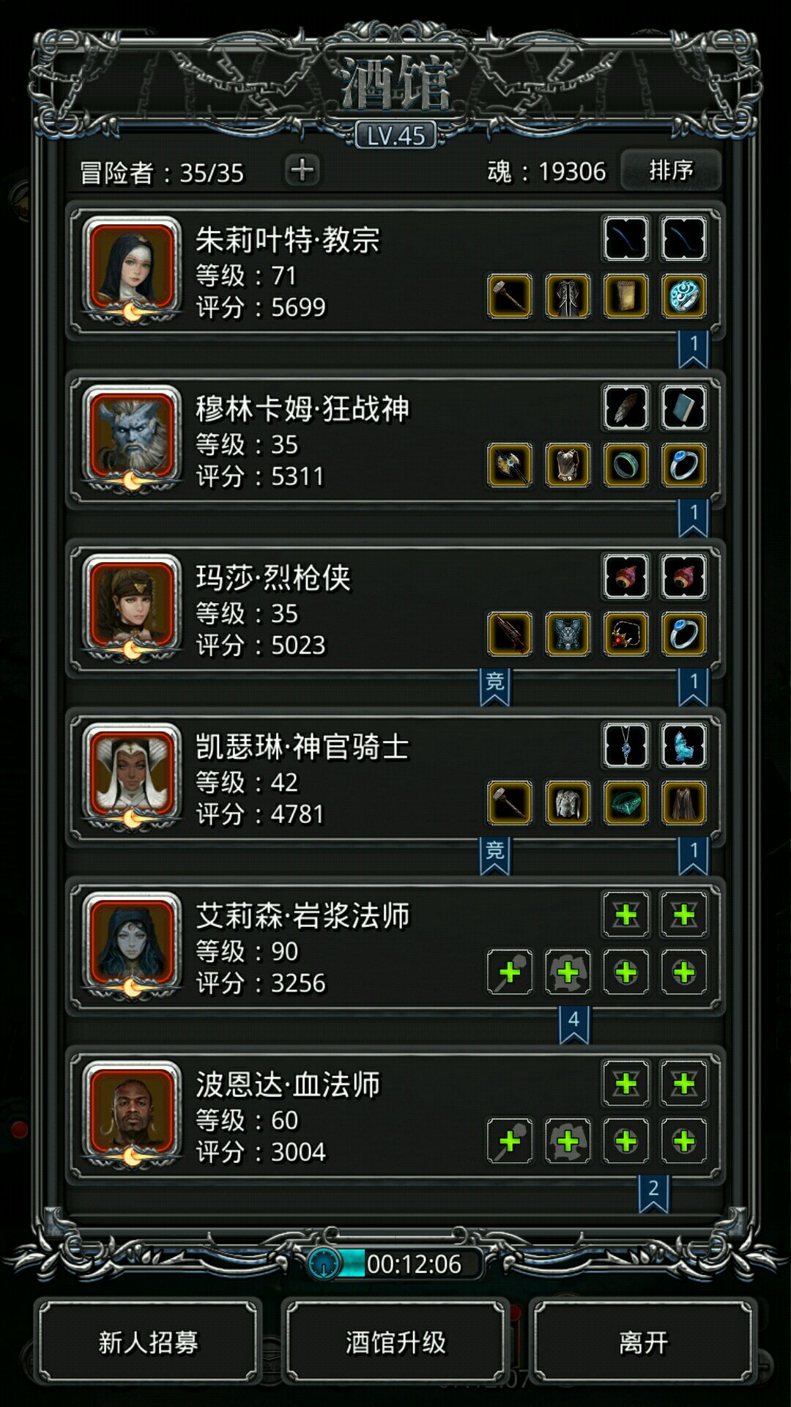Open 朱莉叶特·教宗's blue ring equipment slot
Screen dimensions: 791x1407
tap(684, 296)
